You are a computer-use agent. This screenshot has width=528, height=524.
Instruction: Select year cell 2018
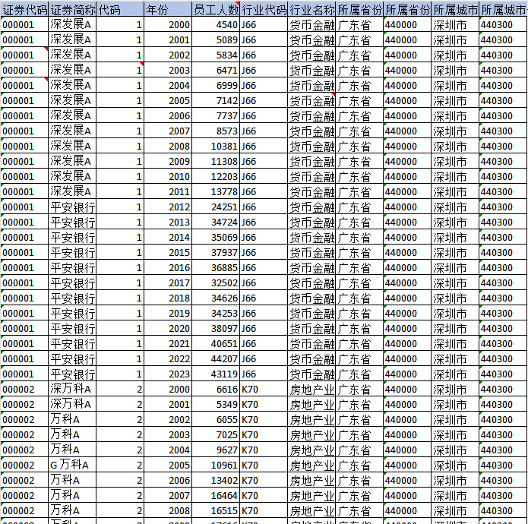click(168, 298)
